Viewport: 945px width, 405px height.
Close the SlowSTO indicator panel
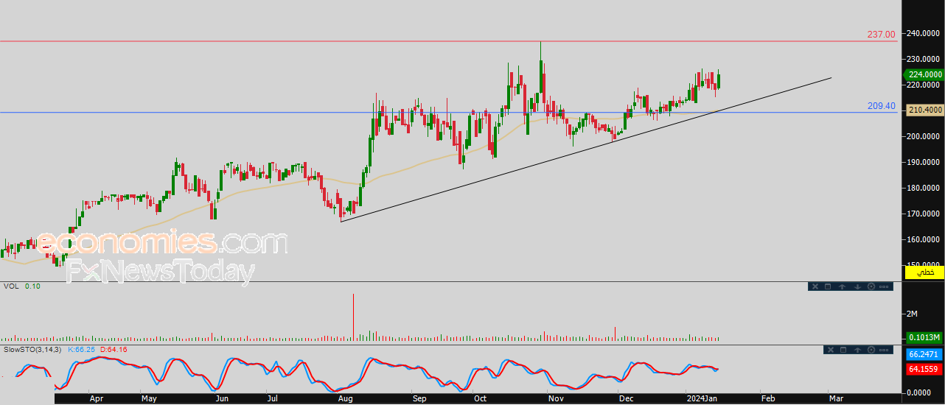[x=831, y=350]
